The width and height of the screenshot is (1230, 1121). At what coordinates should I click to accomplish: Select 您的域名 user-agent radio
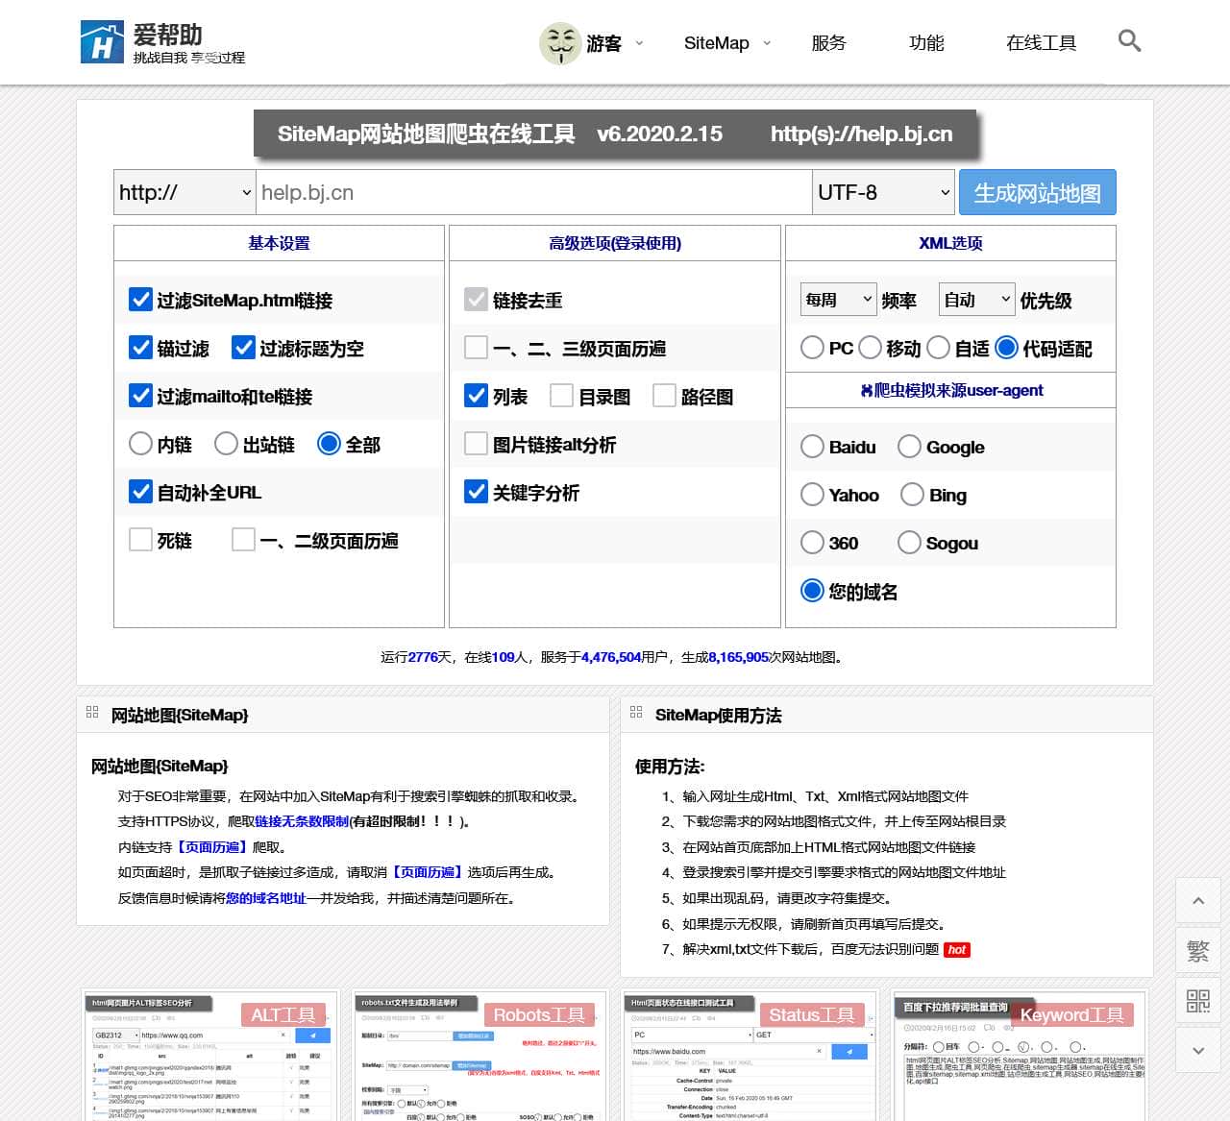click(812, 590)
